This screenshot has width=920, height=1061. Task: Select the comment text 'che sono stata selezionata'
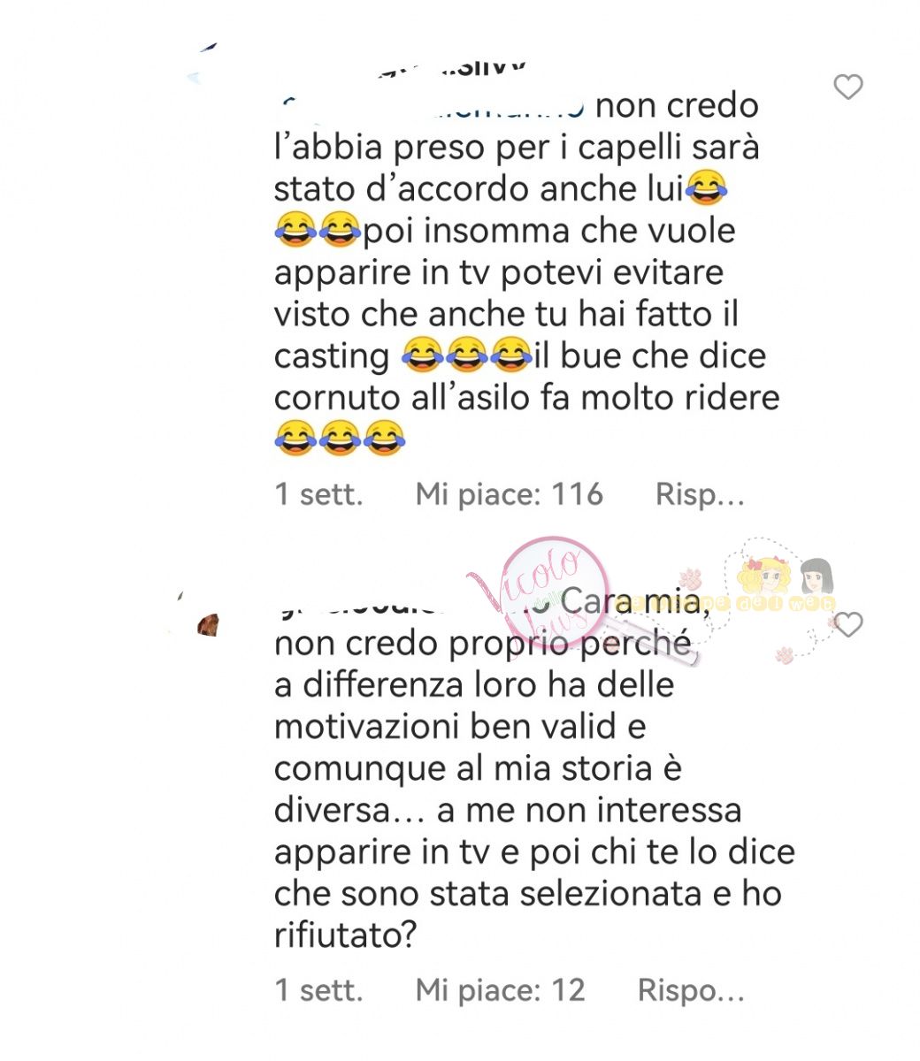click(x=487, y=893)
